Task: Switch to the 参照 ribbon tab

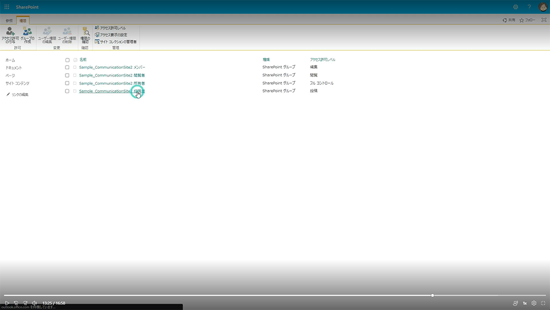Action: (x=9, y=21)
